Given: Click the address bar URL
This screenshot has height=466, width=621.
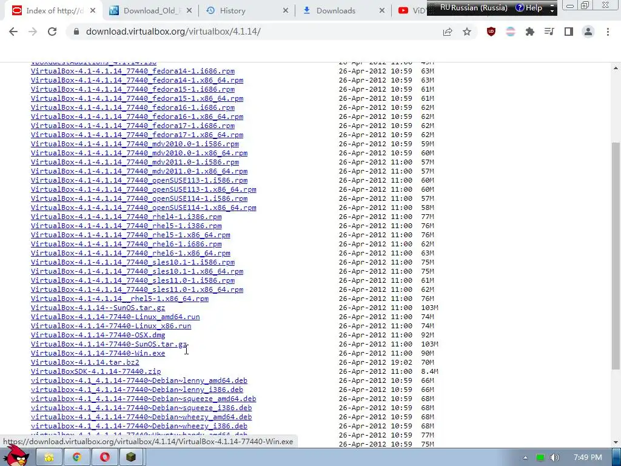Looking at the screenshot, I should pos(173,32).
